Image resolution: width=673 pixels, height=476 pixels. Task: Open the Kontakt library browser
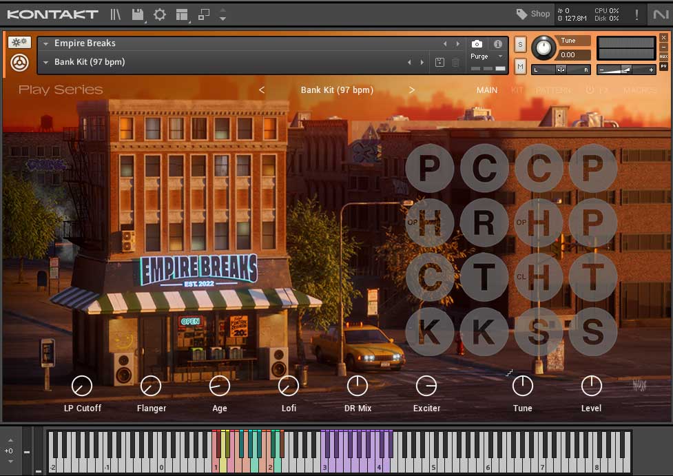point(115,14)
